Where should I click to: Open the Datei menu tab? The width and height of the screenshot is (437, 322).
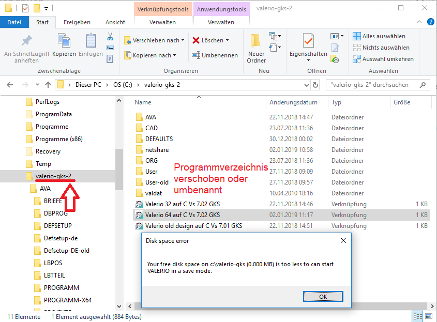[x=14, y=22]
